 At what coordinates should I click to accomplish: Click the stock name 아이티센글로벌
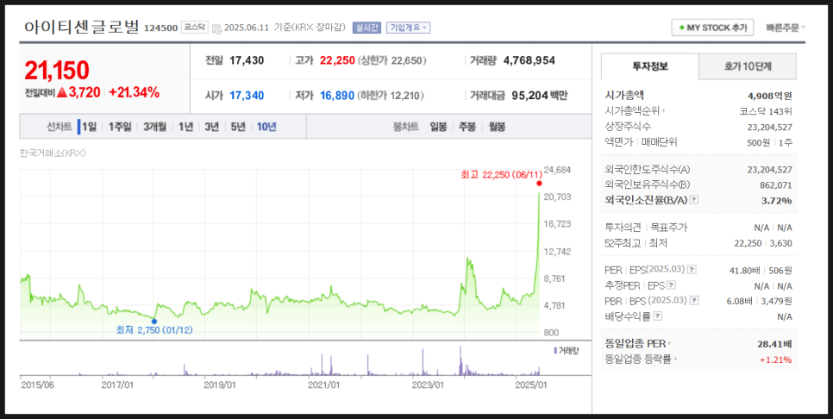point(81,27)
